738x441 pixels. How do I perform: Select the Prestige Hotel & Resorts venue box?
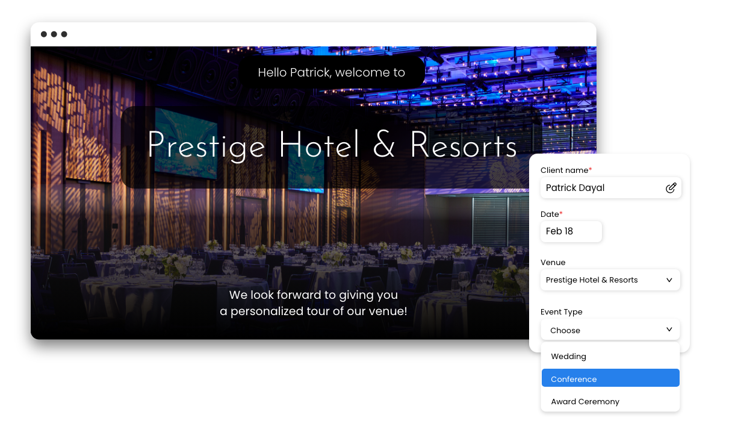(610, 280)
